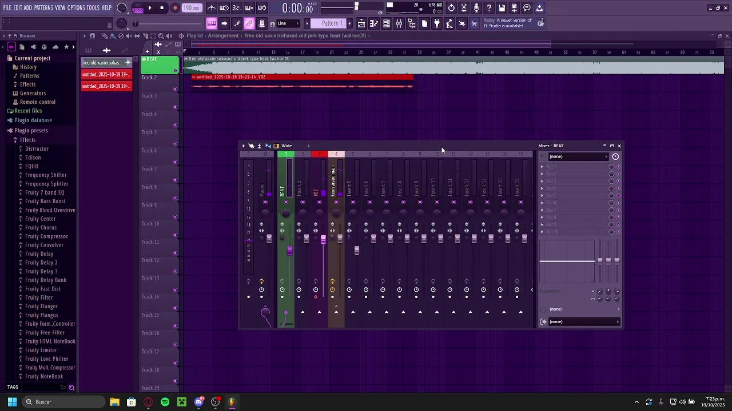Click the shopping cart content library icon

coord(475,23)
